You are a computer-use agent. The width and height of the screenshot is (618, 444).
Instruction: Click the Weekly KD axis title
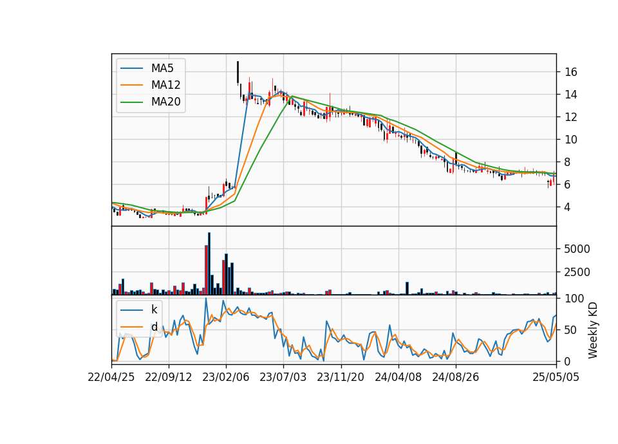(593, 331)
